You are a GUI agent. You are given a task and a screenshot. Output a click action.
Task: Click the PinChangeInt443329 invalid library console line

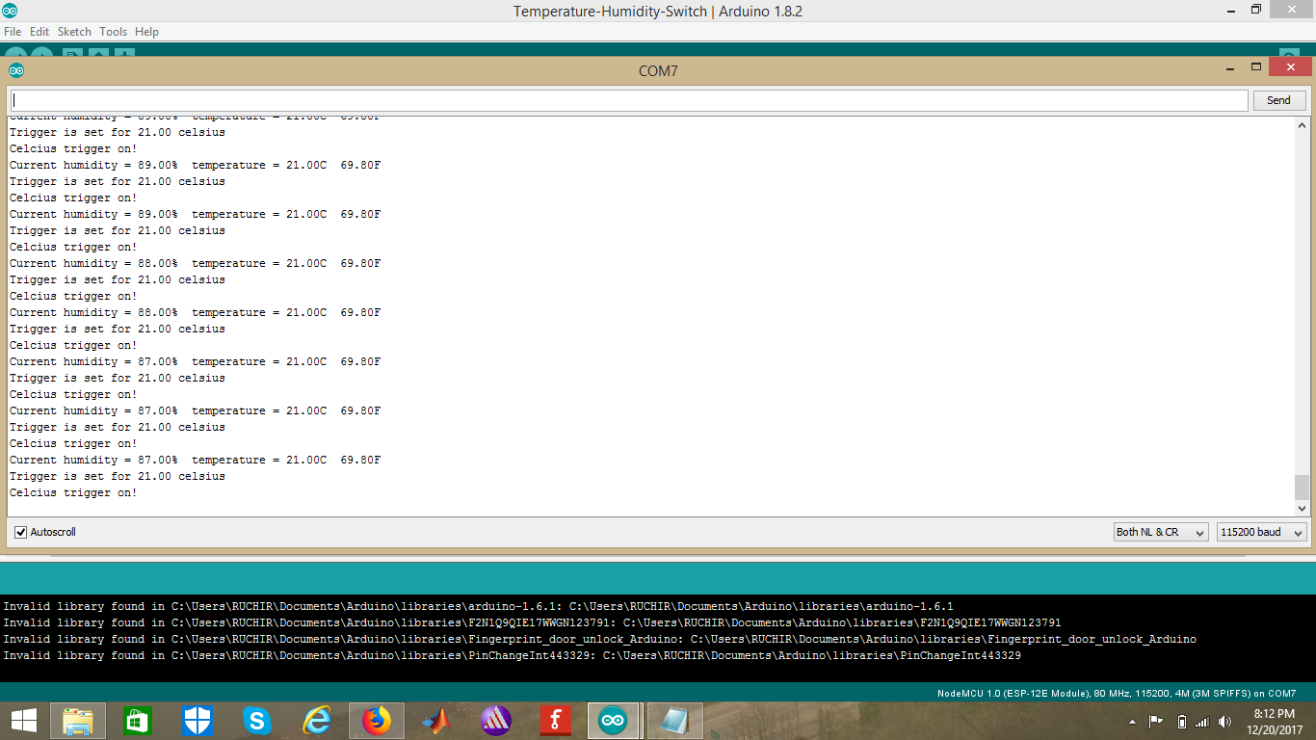(x=512, y=655)
